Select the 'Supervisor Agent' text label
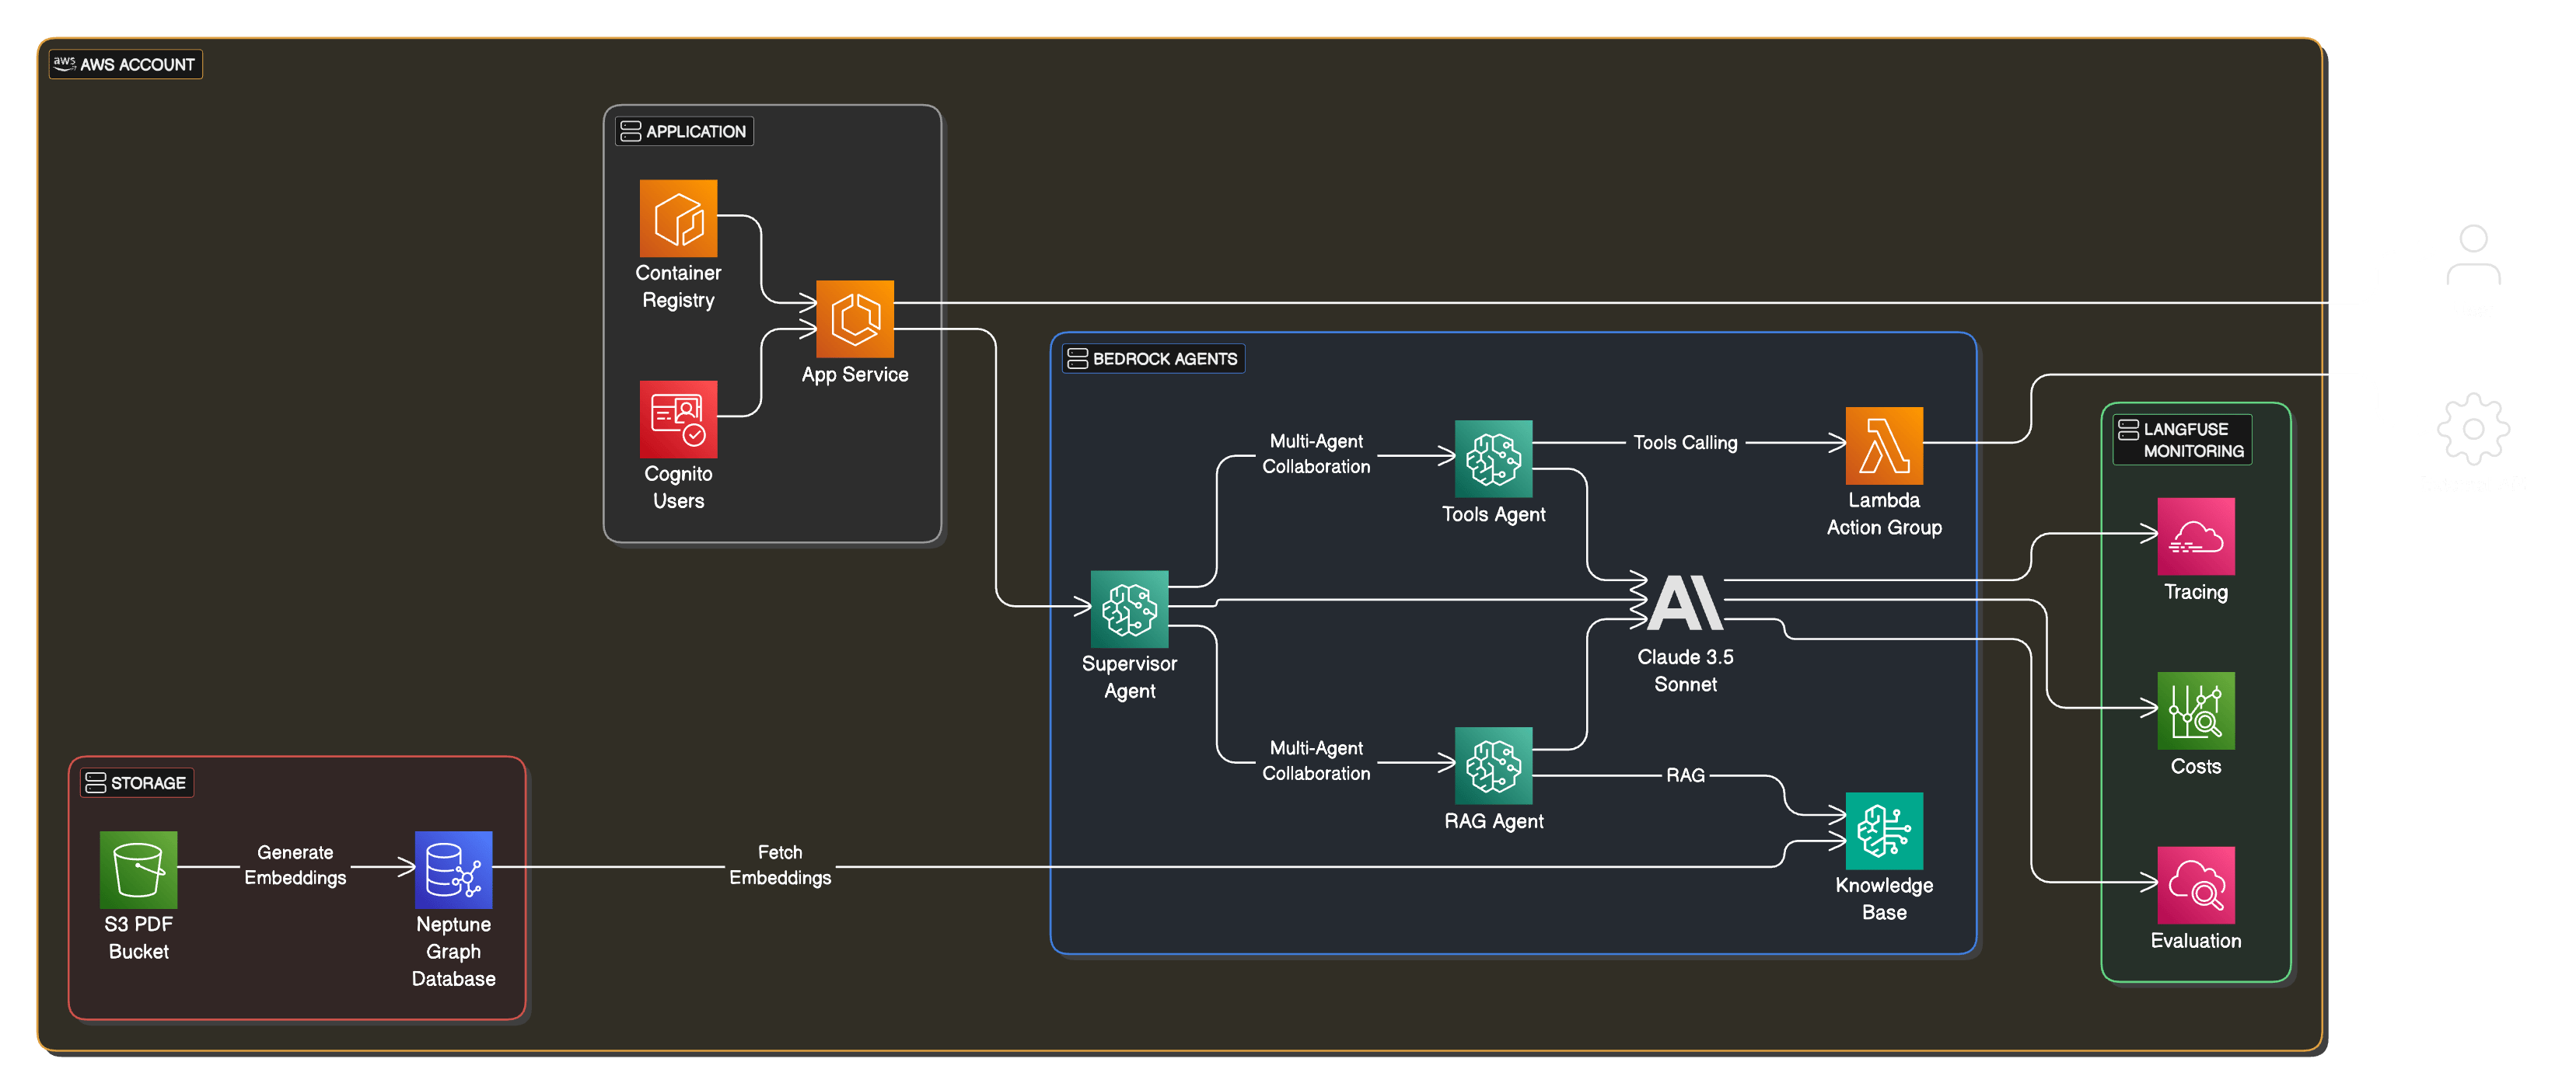The image size is (2576, 1090). [x=1129, y=677]
